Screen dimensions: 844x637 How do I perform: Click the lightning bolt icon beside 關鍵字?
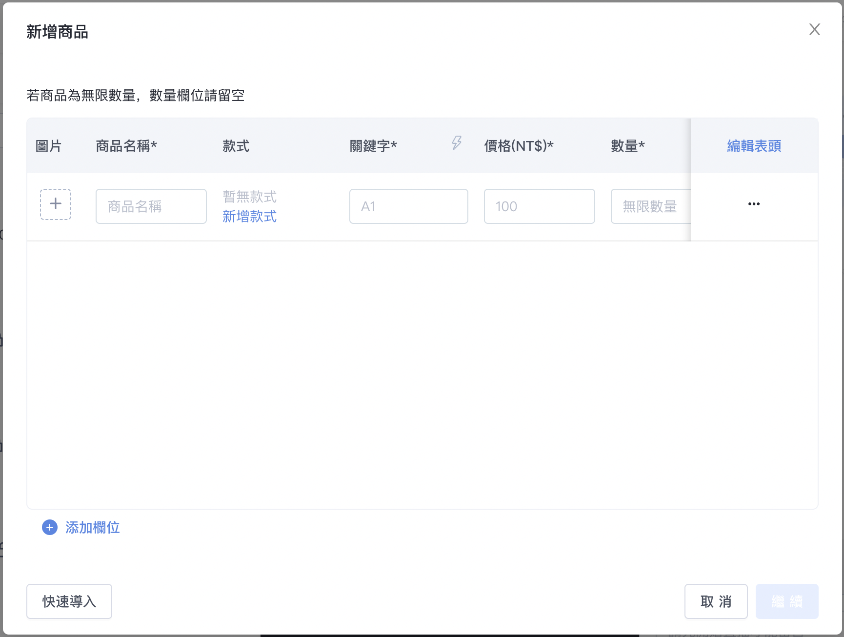[x=456, y=143]
